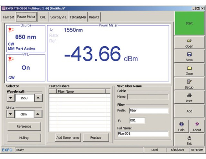
Task: Increase wavelength with the up arrow
Action: 38,98
